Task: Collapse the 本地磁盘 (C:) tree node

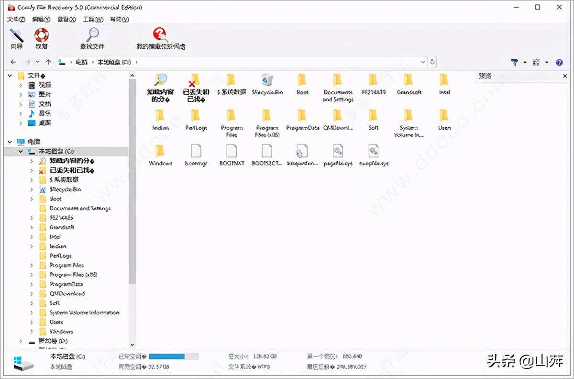Action: [x=20, y=151]
